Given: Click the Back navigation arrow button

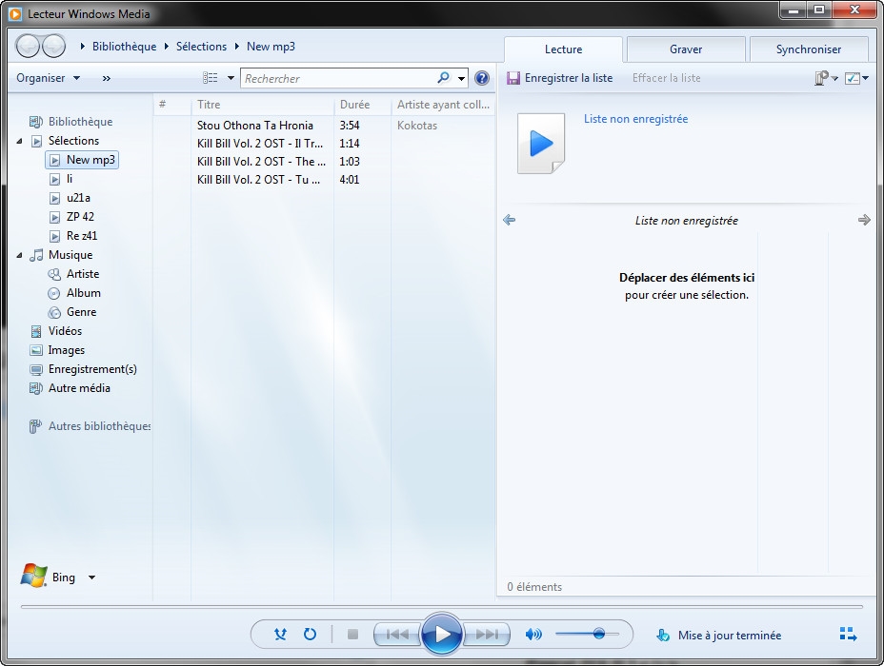Looking at the screenshot, I should 27,47.
